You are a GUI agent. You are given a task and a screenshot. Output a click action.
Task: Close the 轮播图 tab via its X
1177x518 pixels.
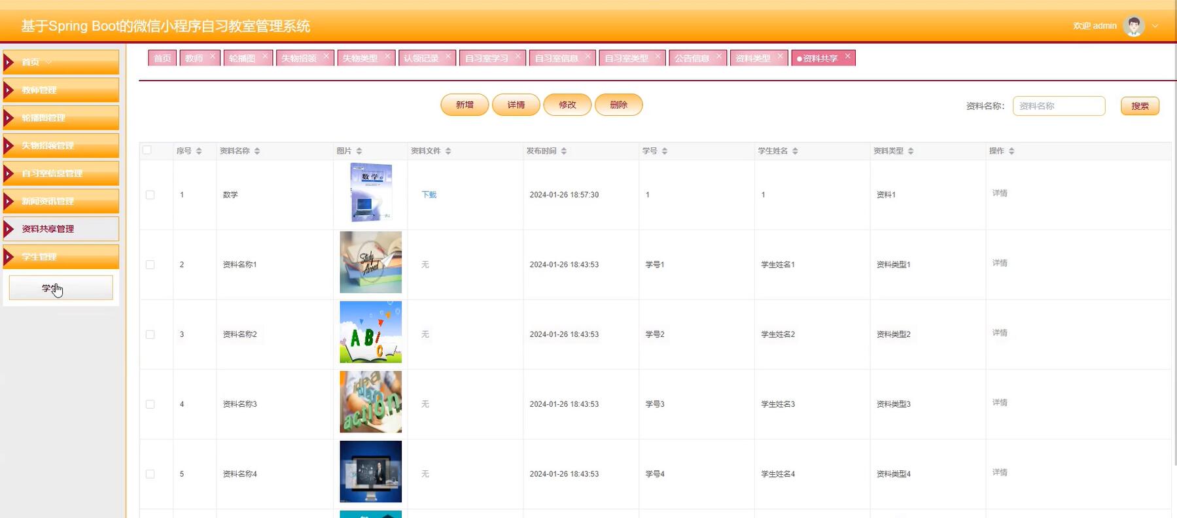[x=265, y=56]
